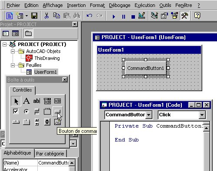Collapse the AutoCAD Objets folder
Image resolution: width=217 pixels, height=171 pixels.
(13, 51)
